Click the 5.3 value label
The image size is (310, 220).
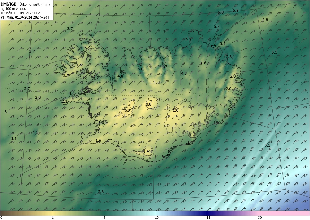pos(188,39)
